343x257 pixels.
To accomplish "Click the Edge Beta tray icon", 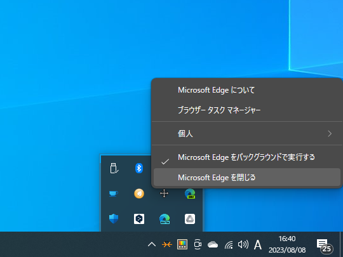I will pyautogui.click(x=165, y=219).
